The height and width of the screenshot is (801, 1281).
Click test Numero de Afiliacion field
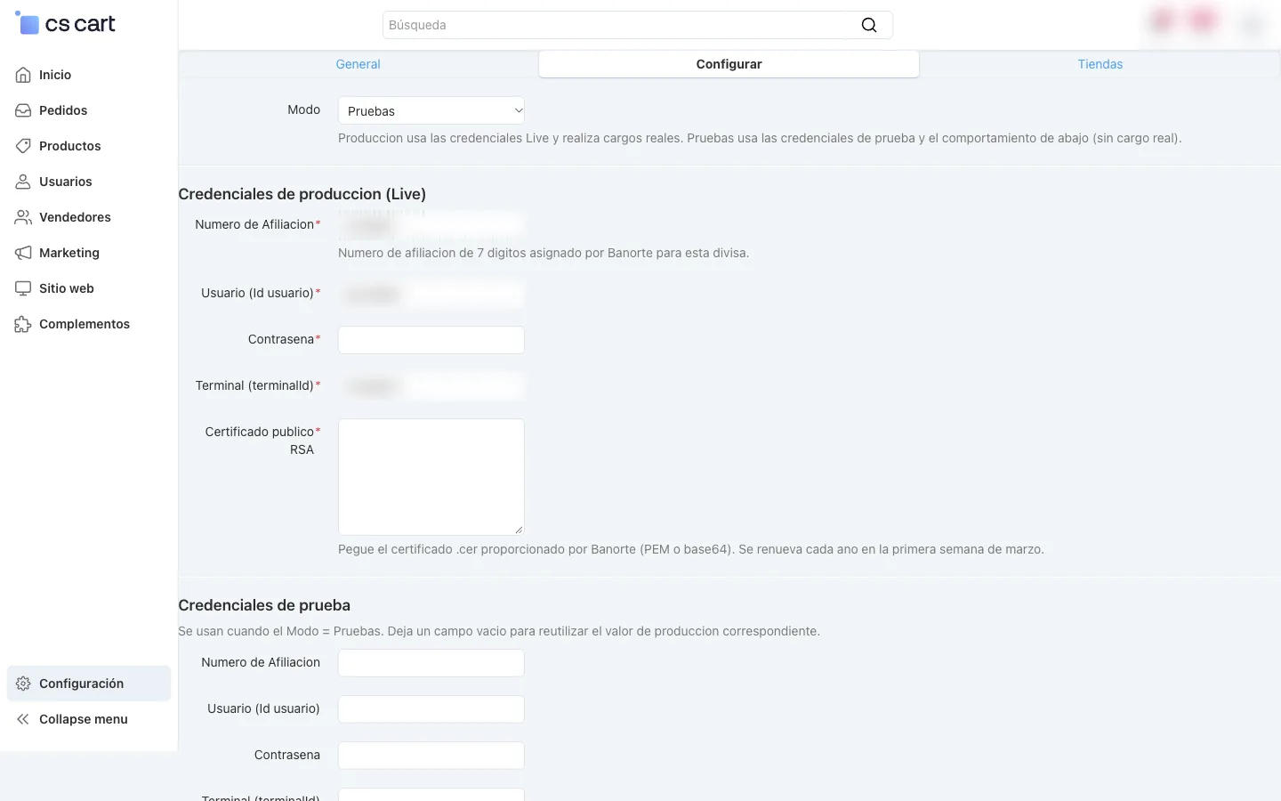click(431, 663)
